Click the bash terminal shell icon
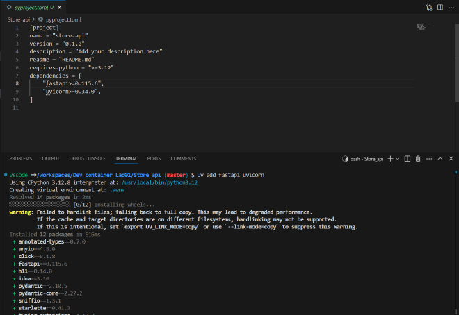Image resolution: width=459 pixels, height=315 pixels. (x=345, y=159)
